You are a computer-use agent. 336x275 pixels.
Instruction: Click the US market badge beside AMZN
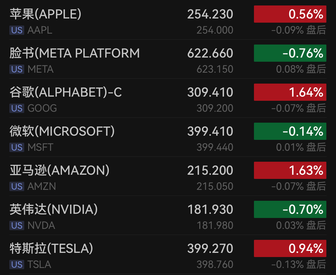(17, 186)
